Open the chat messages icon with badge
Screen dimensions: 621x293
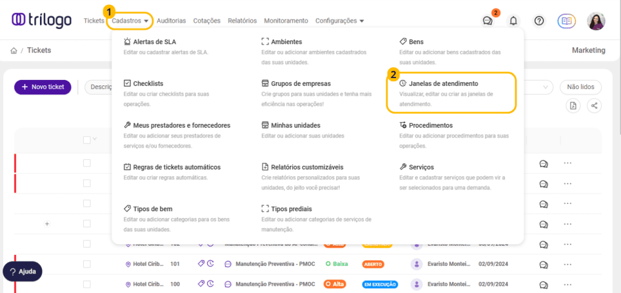pos(488,21)
